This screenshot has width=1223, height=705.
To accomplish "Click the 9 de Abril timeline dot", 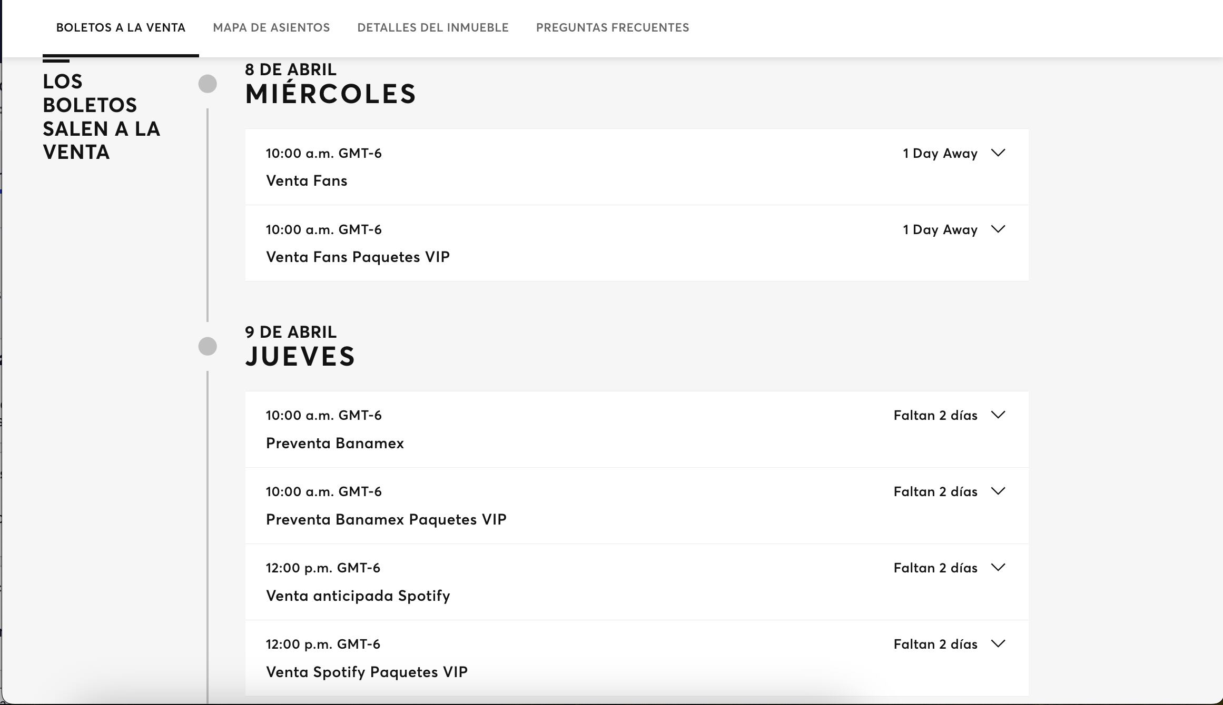I will (x=208, y=346).
